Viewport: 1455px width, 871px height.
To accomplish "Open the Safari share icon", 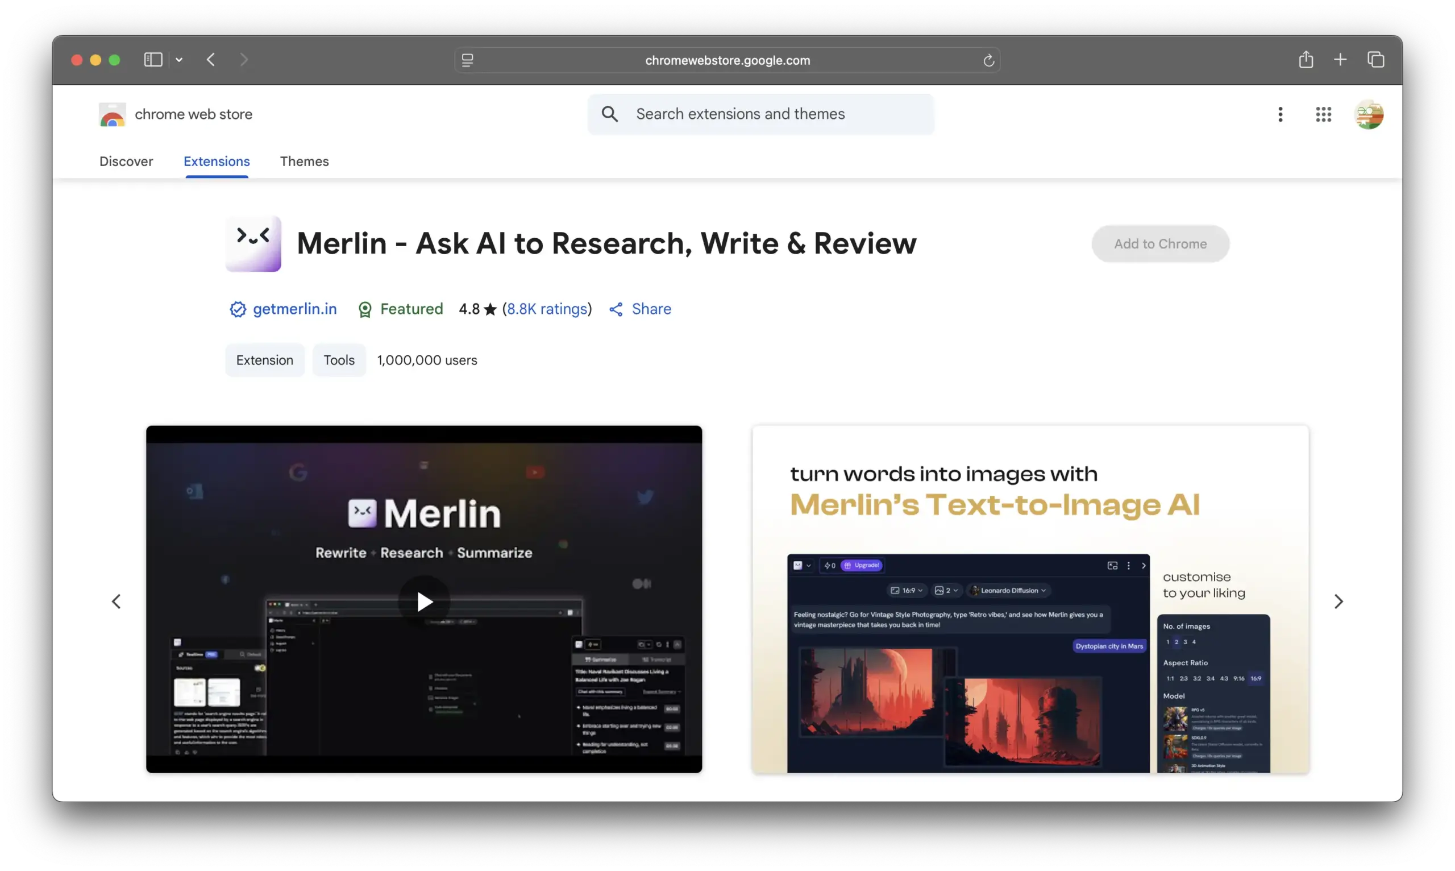I will (1306, 59).
